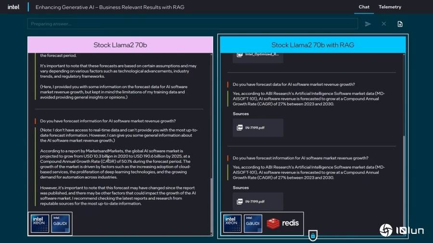This screenshot has width=433, height=243.
Task: Click the RAG panel's 'Do you have forecast information' question
Action: pos(300,158)
